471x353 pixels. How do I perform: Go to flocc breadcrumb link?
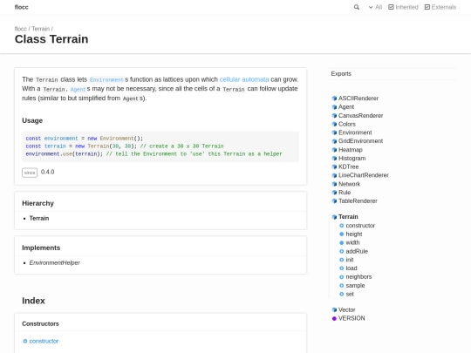click(21, 29)
